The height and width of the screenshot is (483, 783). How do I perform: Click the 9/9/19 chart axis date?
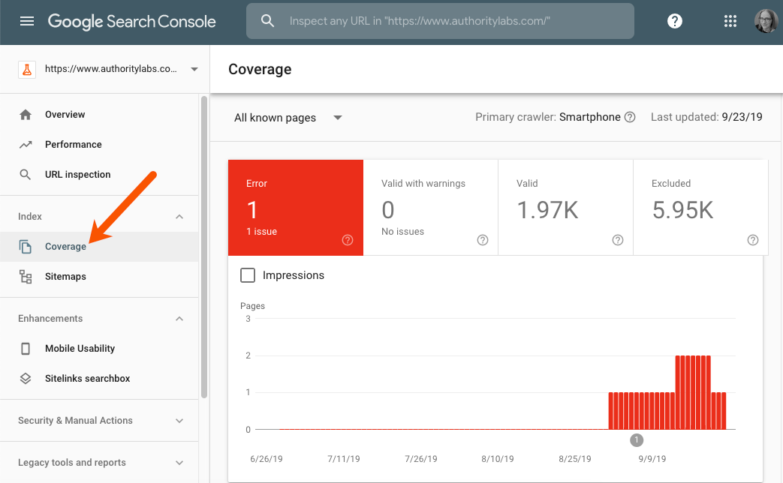coord(652,459)
